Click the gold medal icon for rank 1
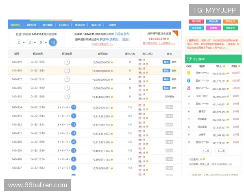The width and height of the screenshot is (244, 195). point(189,73)
